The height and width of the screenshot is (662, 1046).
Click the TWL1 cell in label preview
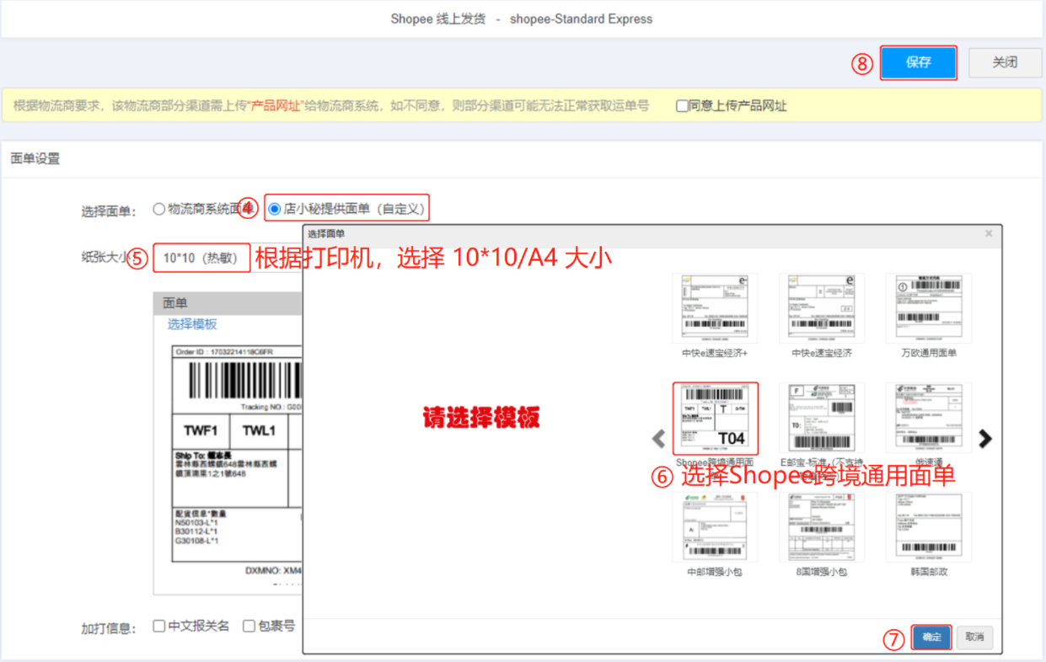[x=260, y=430]
